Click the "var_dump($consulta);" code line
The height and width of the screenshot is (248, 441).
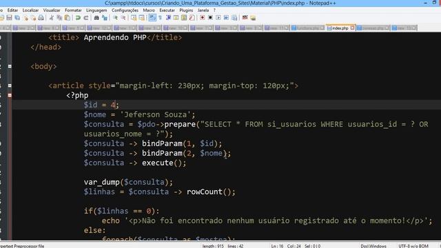128,182
